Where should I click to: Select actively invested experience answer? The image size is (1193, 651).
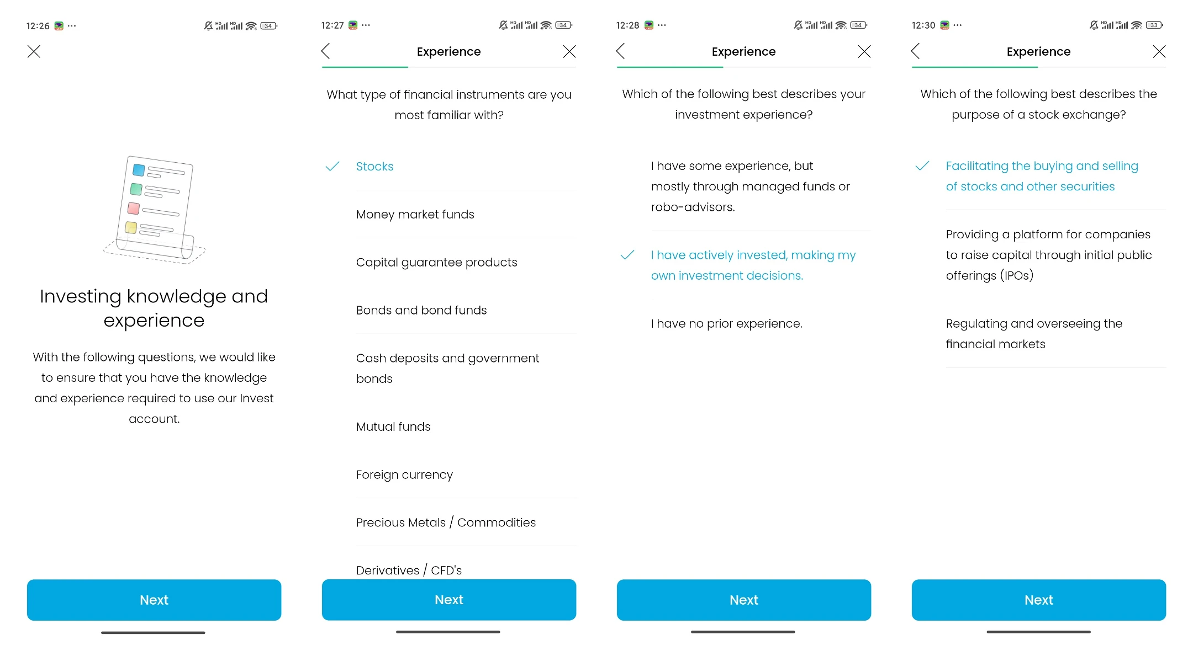pos(744,265)
